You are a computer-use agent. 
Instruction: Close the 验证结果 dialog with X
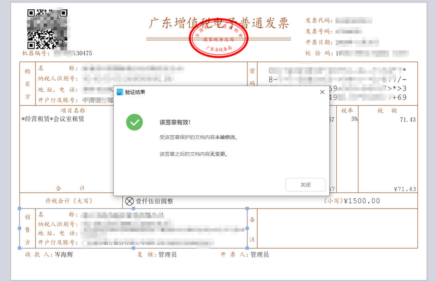click(x=322, y=92)
